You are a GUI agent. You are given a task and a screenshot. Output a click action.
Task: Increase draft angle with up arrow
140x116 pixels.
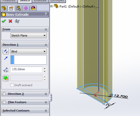tap(45, 77)
